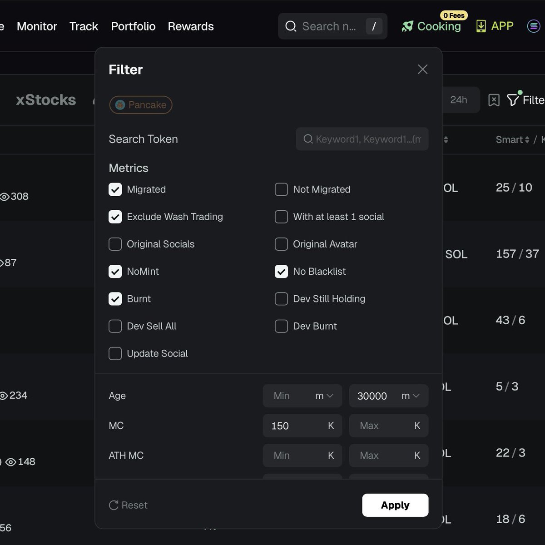Image resolution: width=545 pixels, height=545 pixels.
Task: Click the Pancake filter chip
Action: pos(141,105)
